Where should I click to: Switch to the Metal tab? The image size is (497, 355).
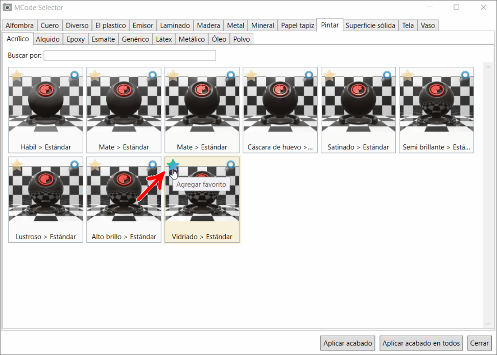point(235,26)
